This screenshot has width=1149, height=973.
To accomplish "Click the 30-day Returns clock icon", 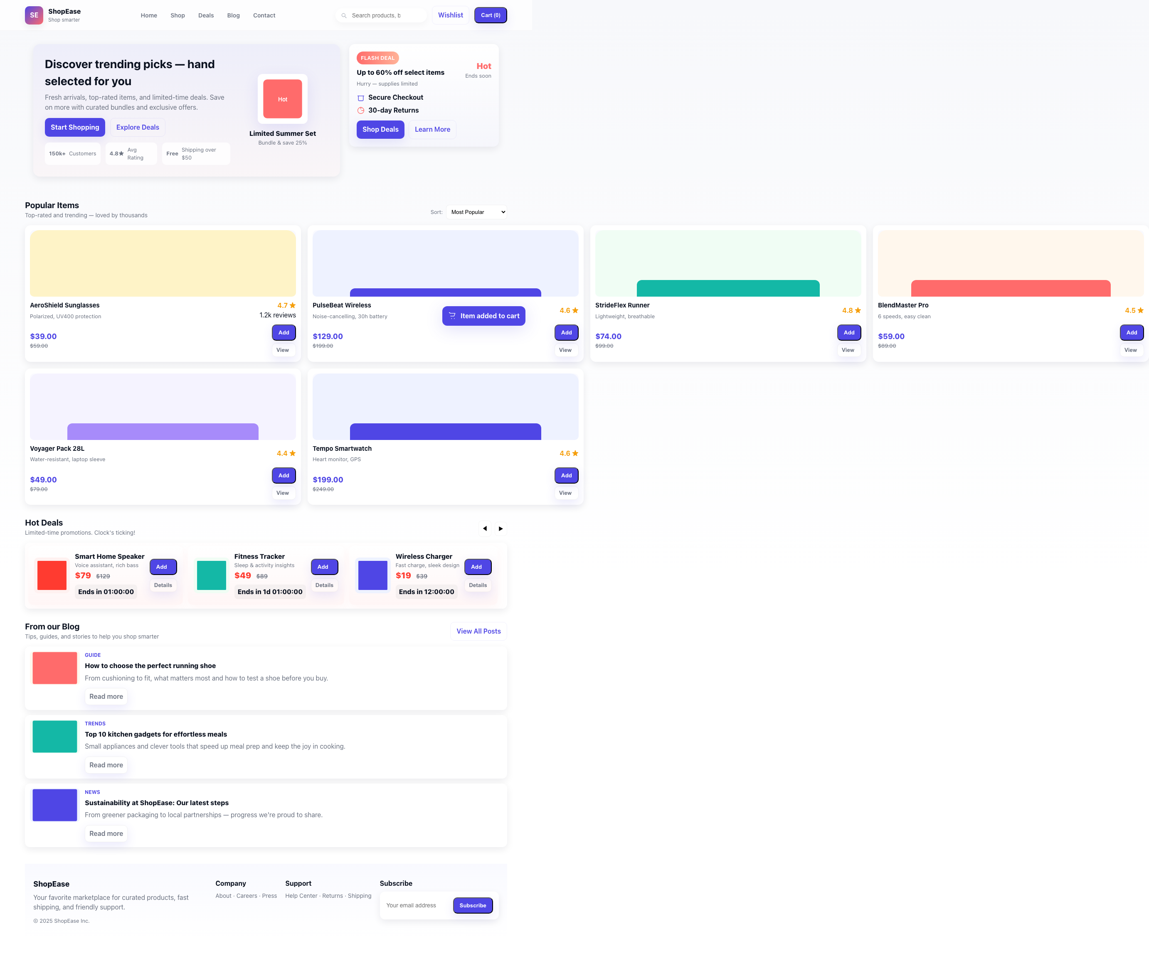I will [x=361, y=111].
